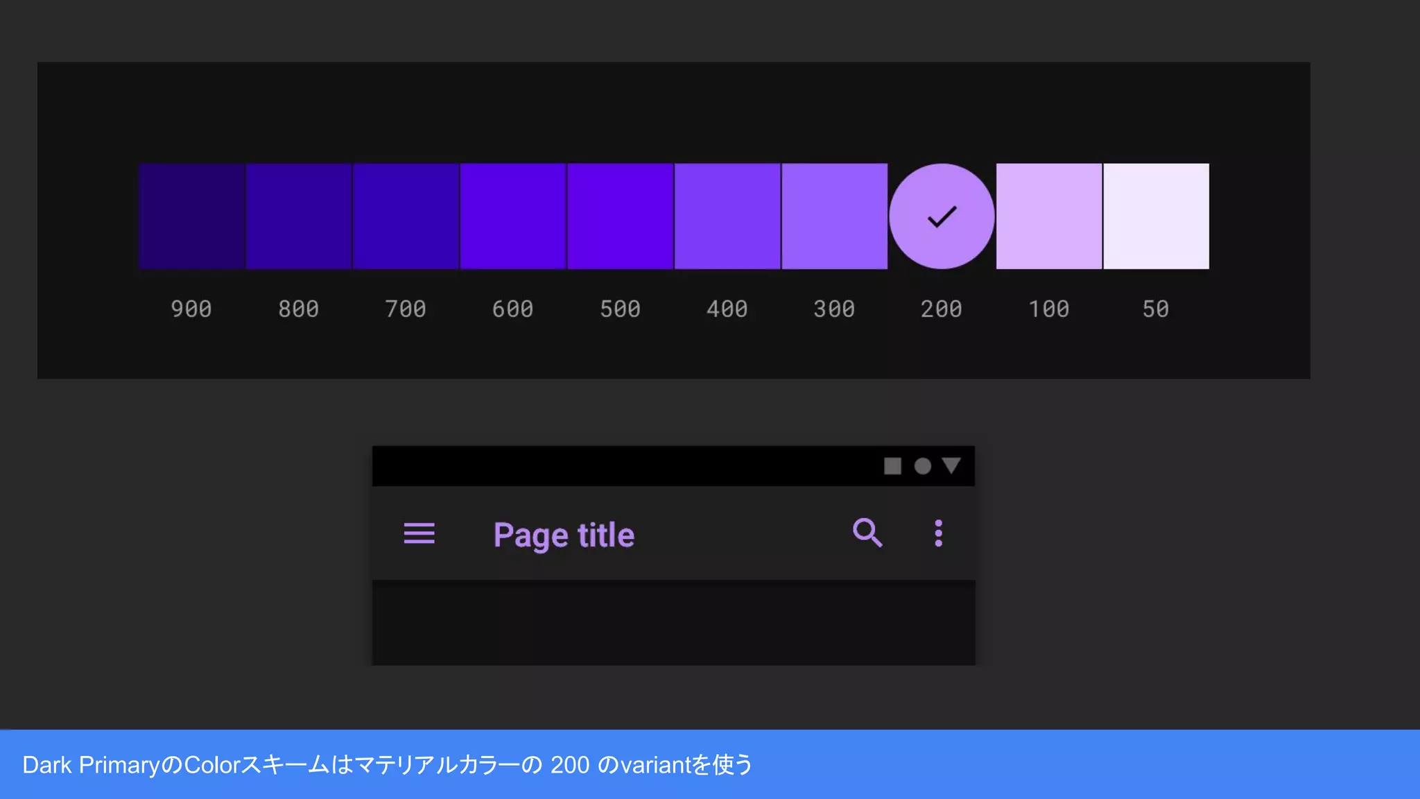1420x799 pixels.
Task: Select the 700 purple swatch
Action: click(406, 216)
